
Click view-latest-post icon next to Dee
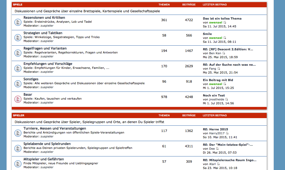coord(217,149)
